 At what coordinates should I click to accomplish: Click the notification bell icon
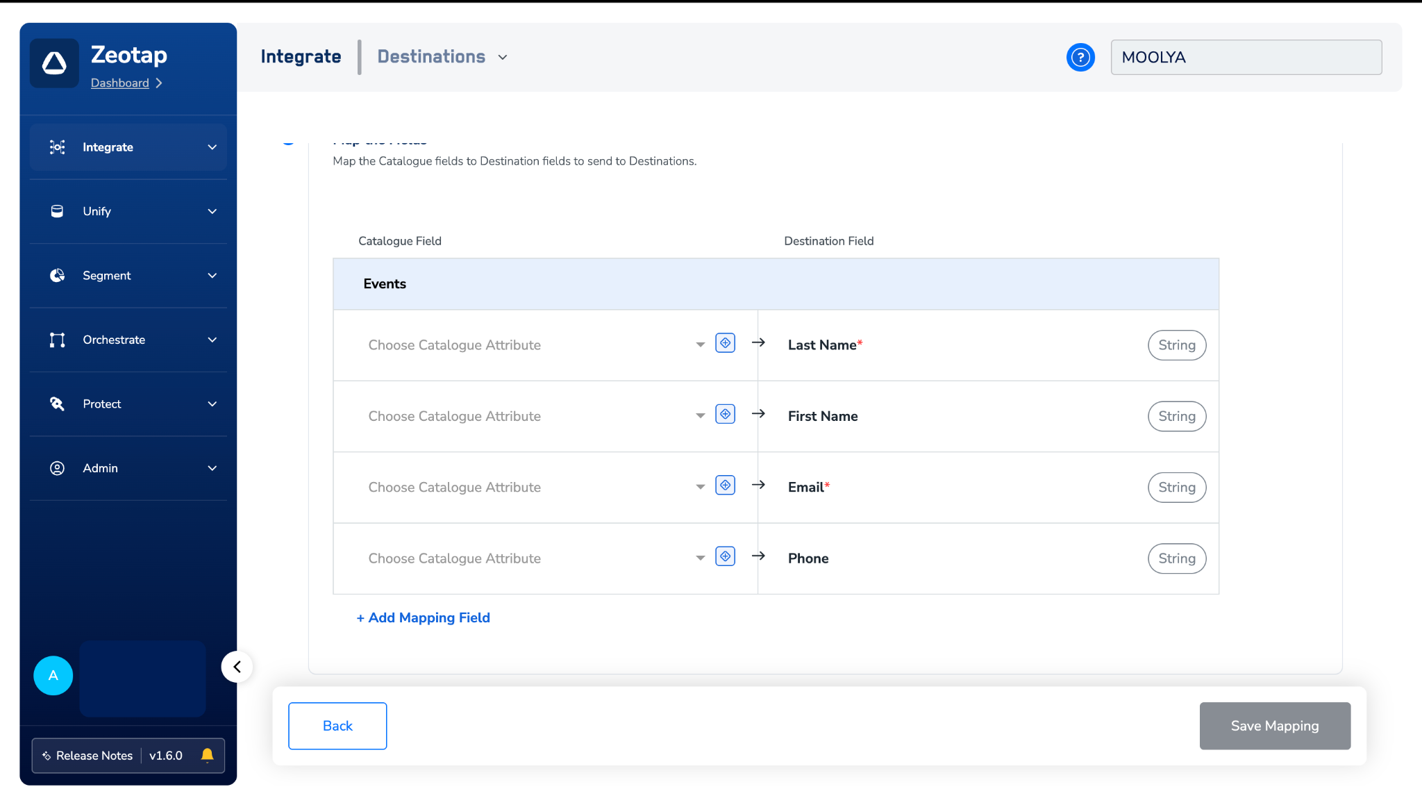coord(207,755)
